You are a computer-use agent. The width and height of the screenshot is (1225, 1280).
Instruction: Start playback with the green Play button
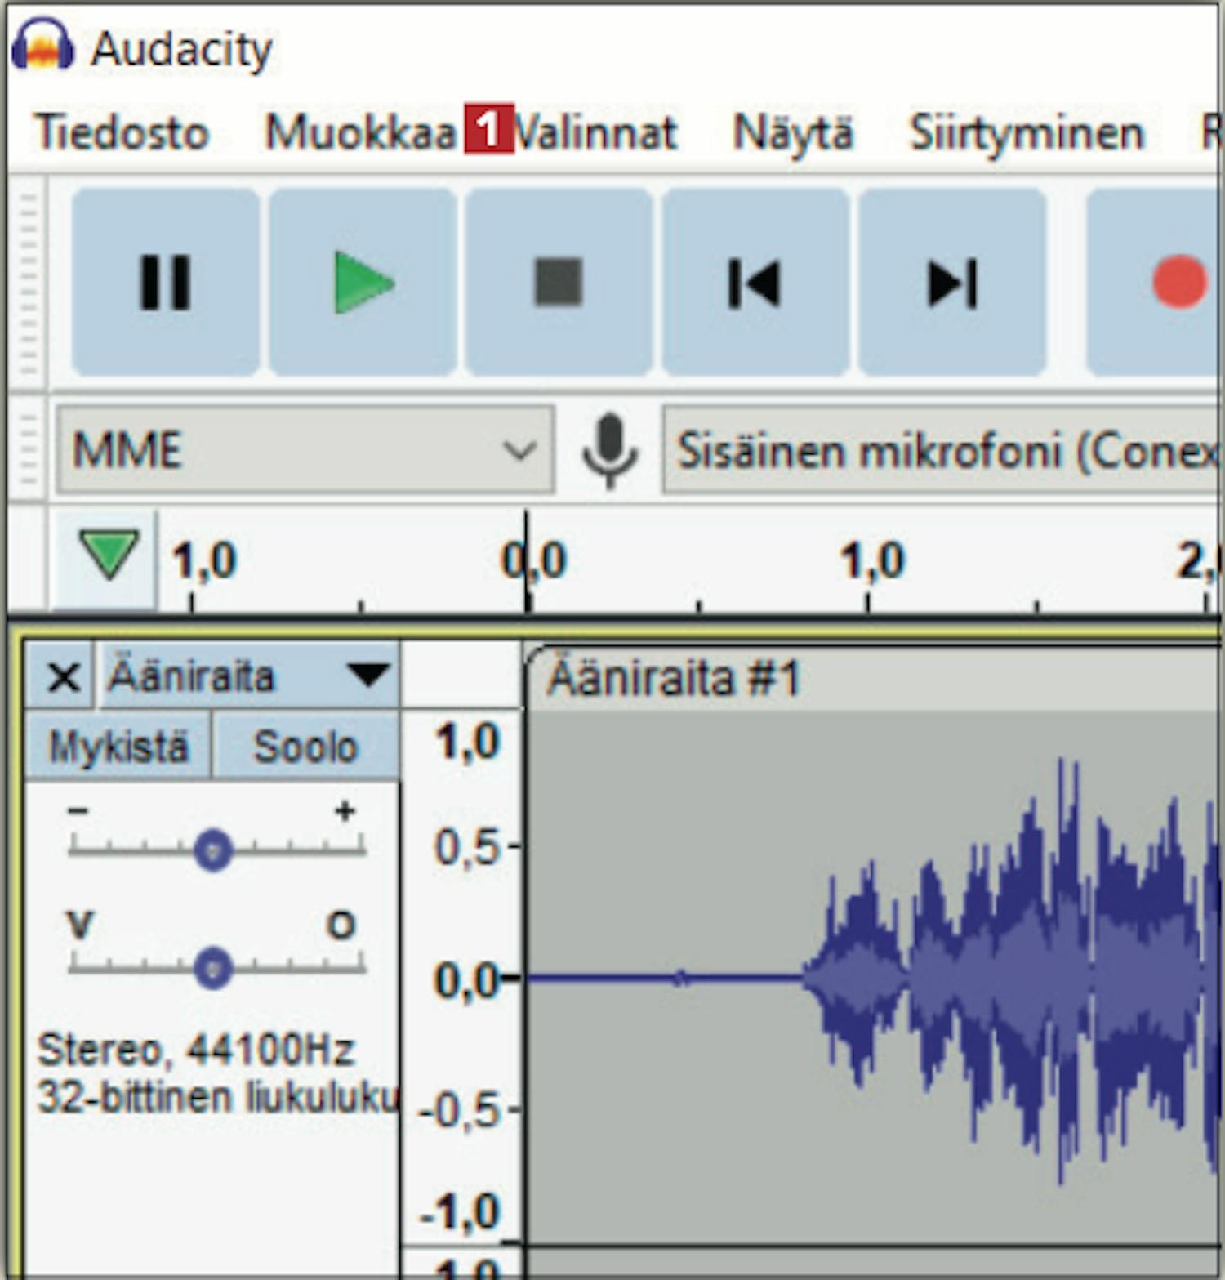click(363, 283)
